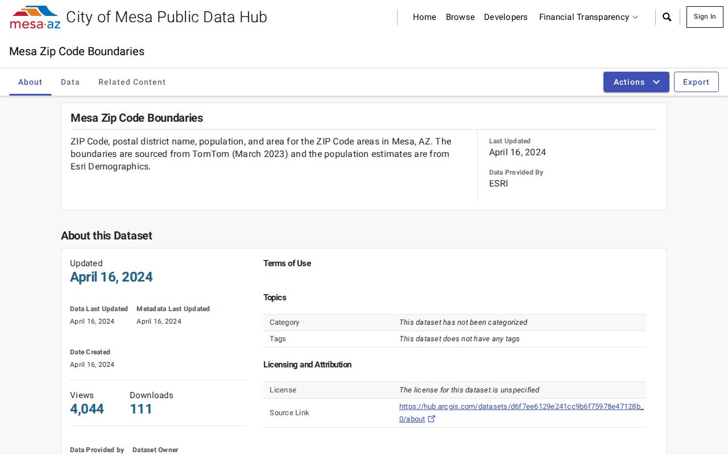The width and height of the screenshot is (728, 455).
Task: Open the Browse nav item
Action: pos(460,17)
